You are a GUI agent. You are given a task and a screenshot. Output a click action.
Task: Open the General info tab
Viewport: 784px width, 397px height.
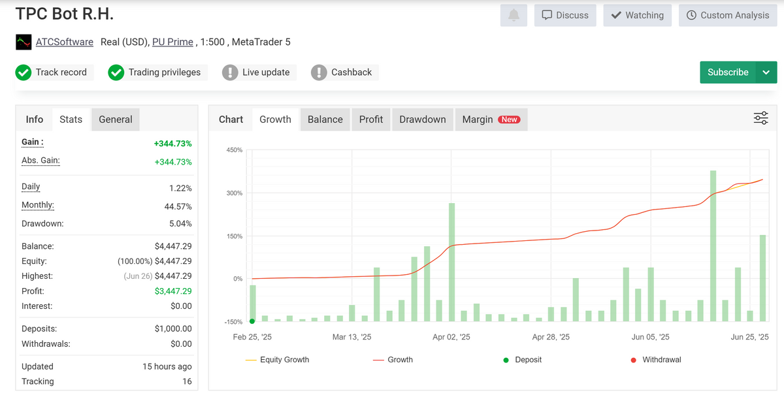tap(116, 119)
